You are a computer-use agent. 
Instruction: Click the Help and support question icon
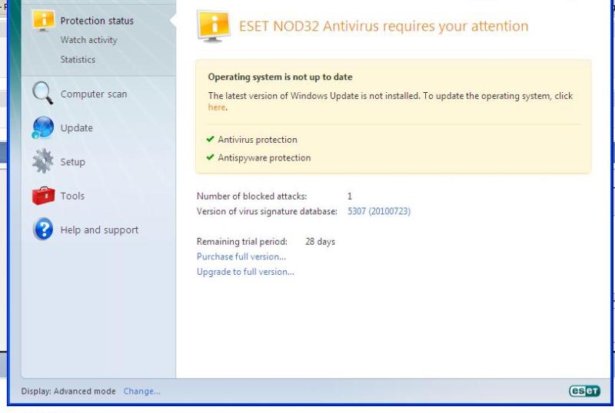click(43, 229)
